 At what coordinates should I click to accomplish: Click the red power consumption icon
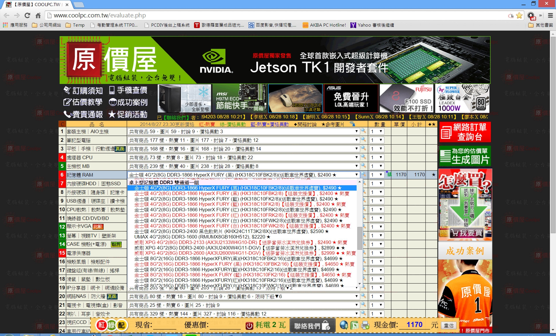pyautogui.click(x=249, y=326)
